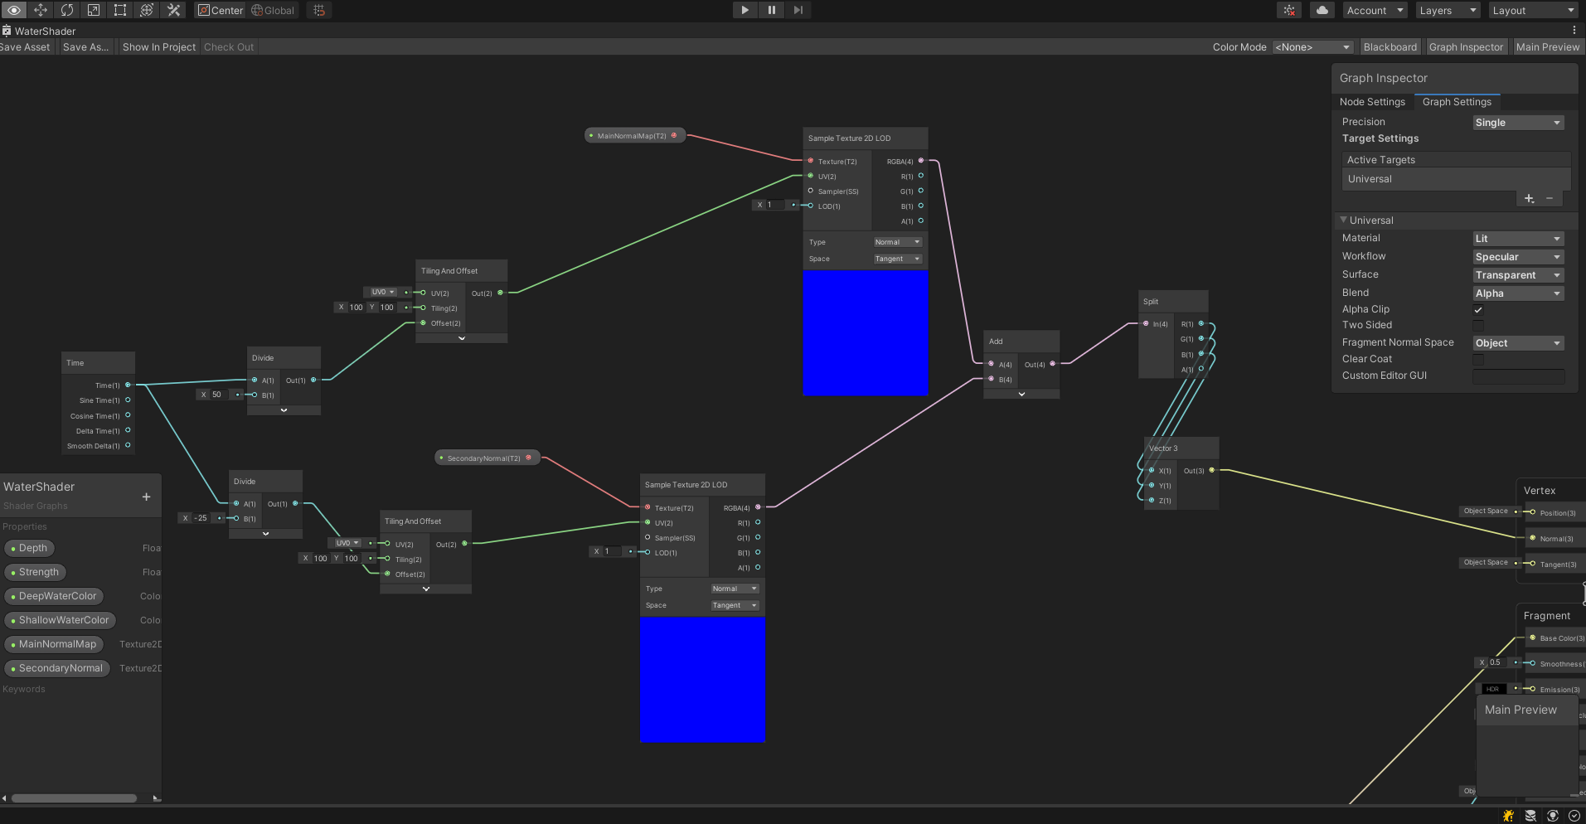The height and width of the screenshot is (824, 1586).
Task: Open the Surface dropdown set to Transparent
Action: tap(1517, 274)
